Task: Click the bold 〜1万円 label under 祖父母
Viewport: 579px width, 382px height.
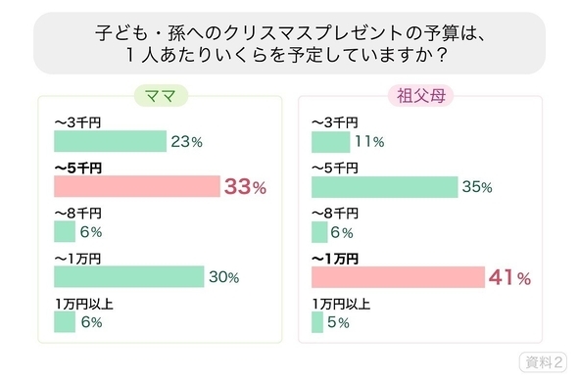Action: pos(335,259)
